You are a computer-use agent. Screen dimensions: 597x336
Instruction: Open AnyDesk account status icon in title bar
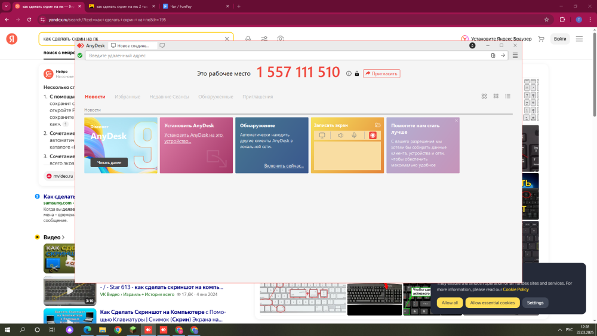472,45
